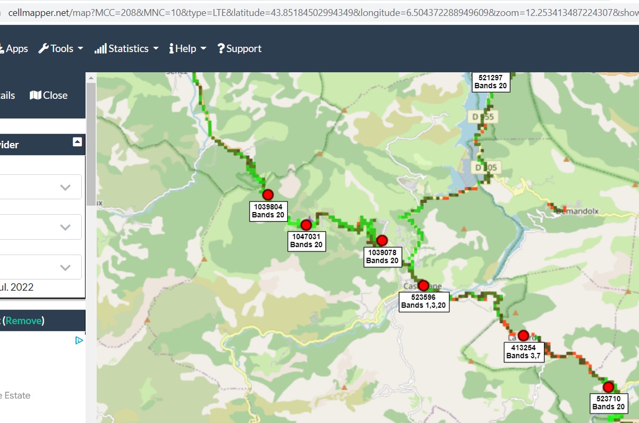
Task: Select red tower marker 523710
Action: tap(608, 387)
